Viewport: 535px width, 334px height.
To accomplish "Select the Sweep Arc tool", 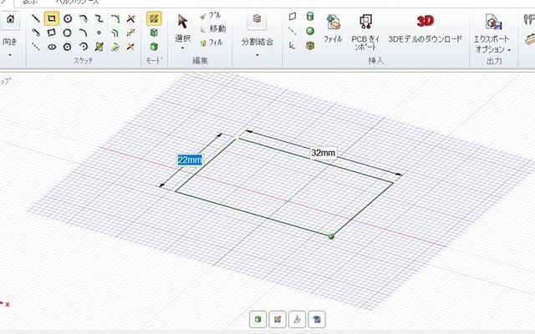I will (84, 47).
